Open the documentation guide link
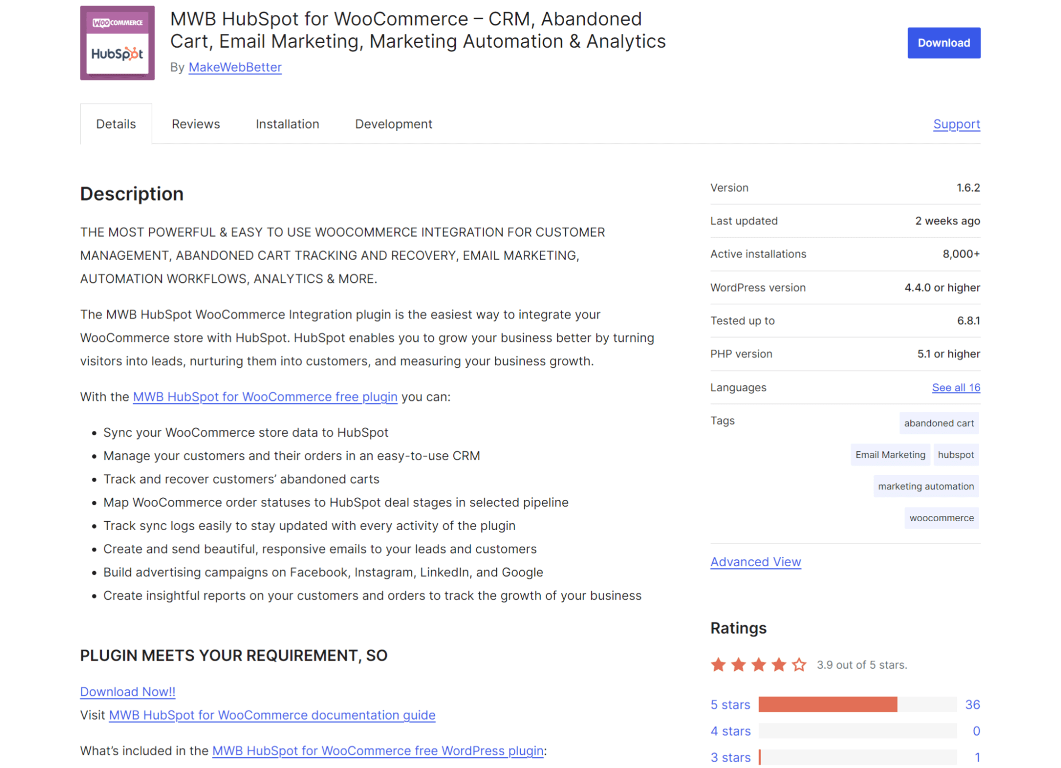This screenshot has width=1061, height=768. pyautogui.click(x=272, y=715)
